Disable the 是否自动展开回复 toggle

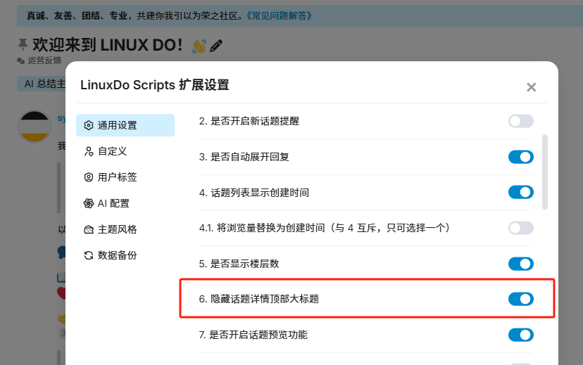(521, 157)
